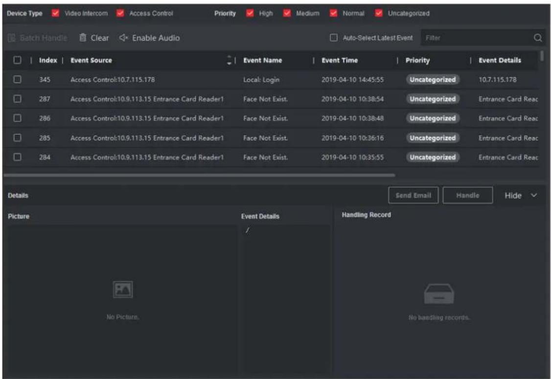Click the horizontal scrollbar under the event table

199,175
